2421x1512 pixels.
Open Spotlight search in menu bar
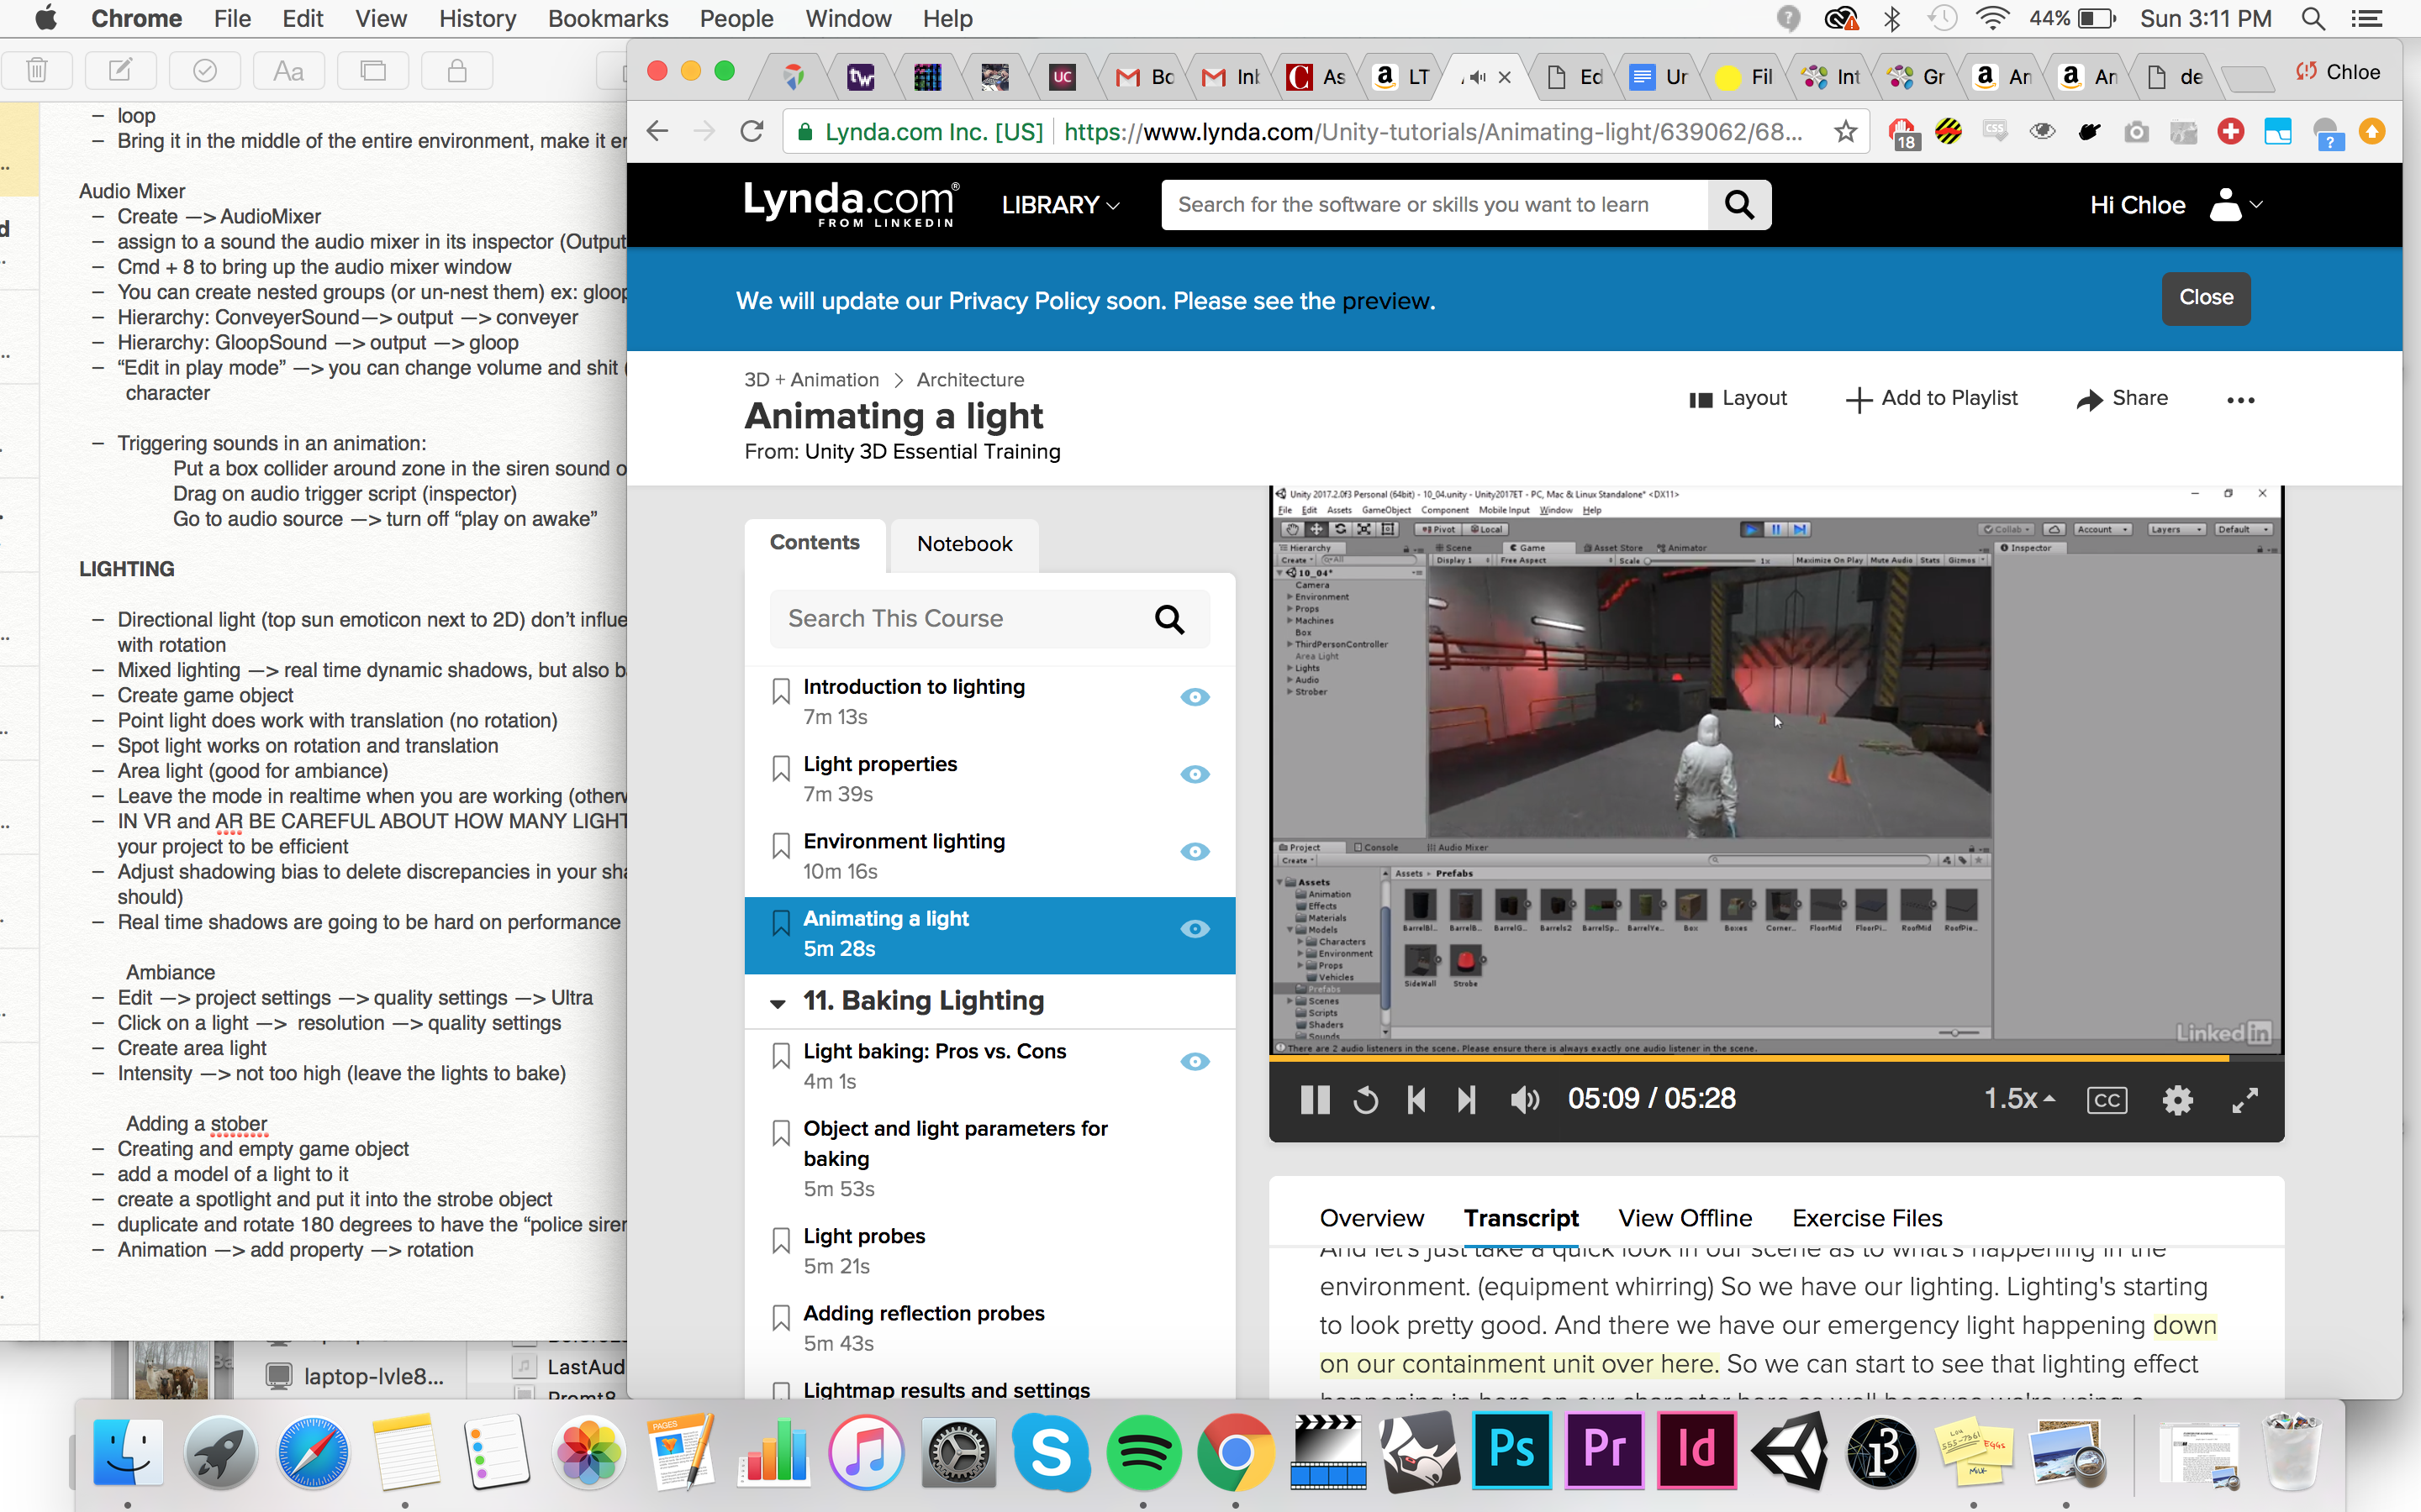click(2313, 19)
